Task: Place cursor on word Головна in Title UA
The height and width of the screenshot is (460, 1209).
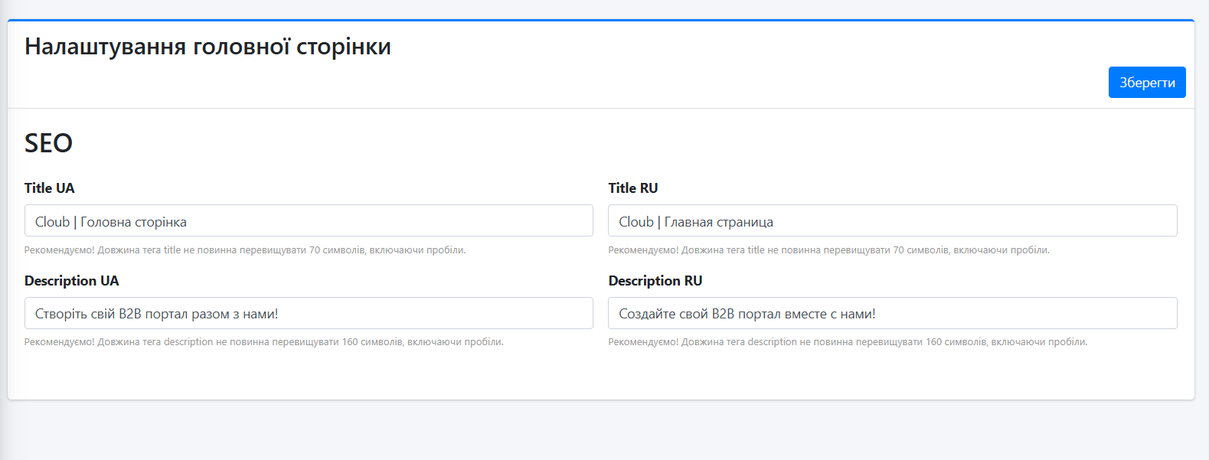Action: [x=104, y=222]
